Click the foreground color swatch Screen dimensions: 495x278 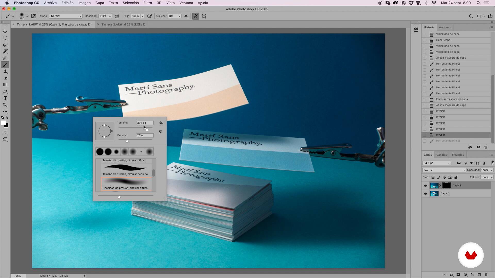tap(3, 123)
